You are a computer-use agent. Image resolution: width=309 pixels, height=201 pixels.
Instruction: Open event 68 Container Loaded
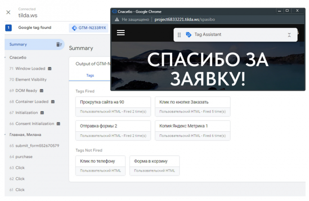[29, 102]
